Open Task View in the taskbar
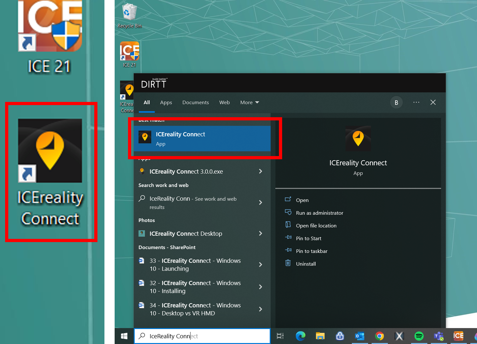Screen dimensions: 477x344 coord(280,336)
